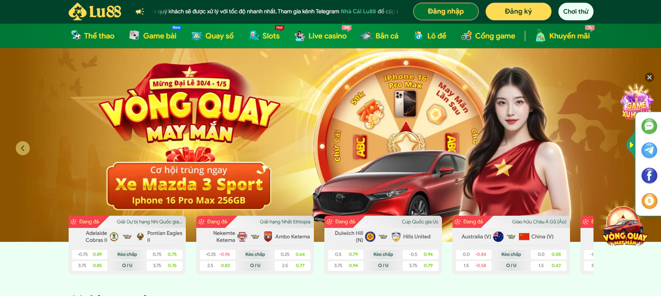
Task: Click the announcement megaphone icon
Action: [x=140, y=12]
